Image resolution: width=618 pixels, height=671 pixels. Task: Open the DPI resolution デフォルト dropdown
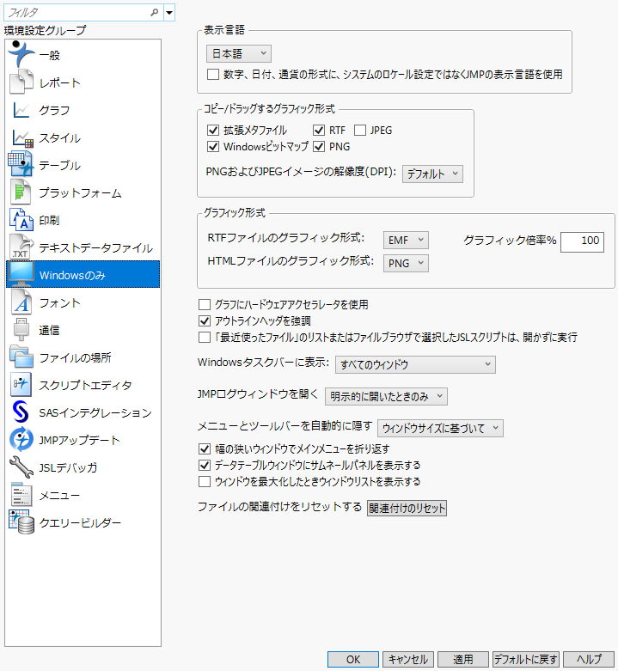[432, 174]
